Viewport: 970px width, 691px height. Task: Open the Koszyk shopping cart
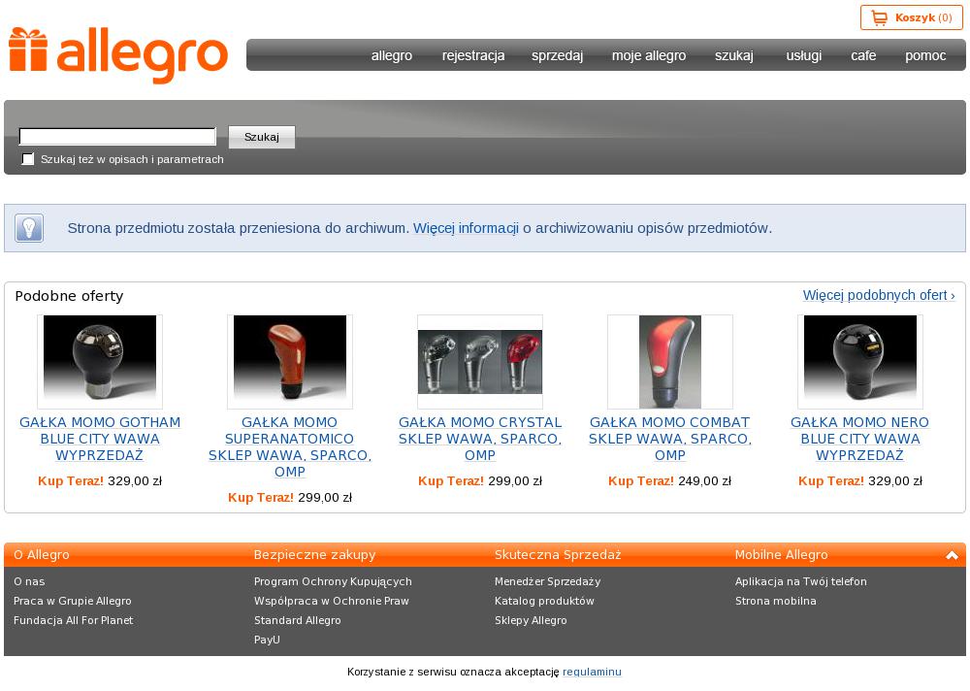tap(911, 17)
